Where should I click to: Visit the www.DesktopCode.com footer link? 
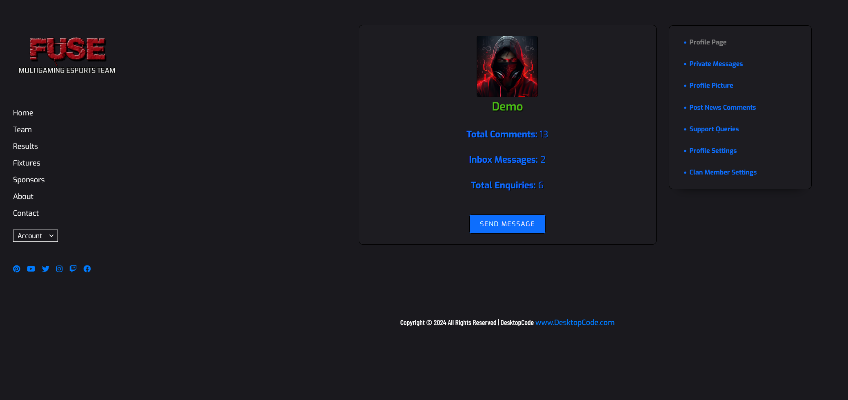click(x=575, y=323)
